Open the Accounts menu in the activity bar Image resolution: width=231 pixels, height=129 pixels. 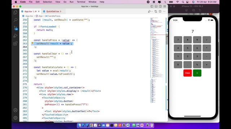click(x=15, y=110)
